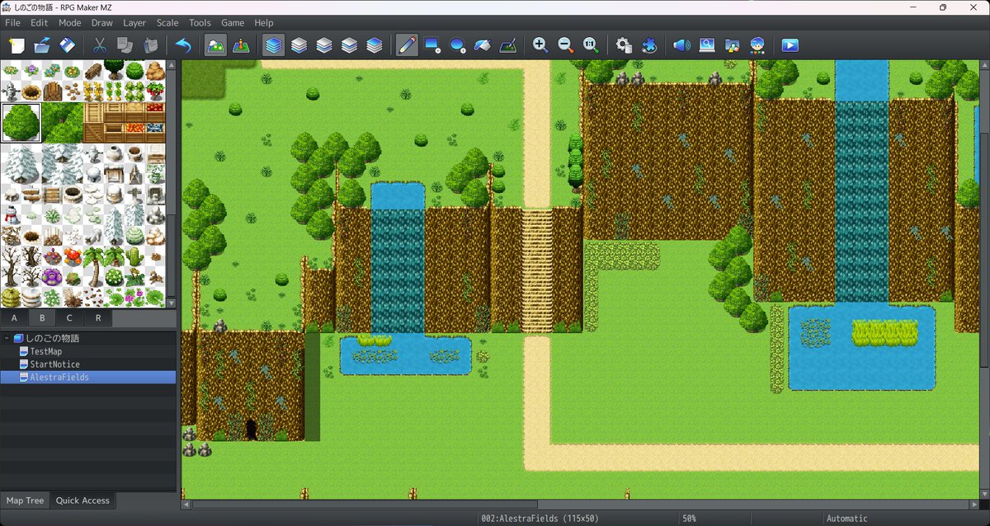Screen dimensions: 990x526
Task: Switch to Map editing mode icon
Action: [215, 45]
